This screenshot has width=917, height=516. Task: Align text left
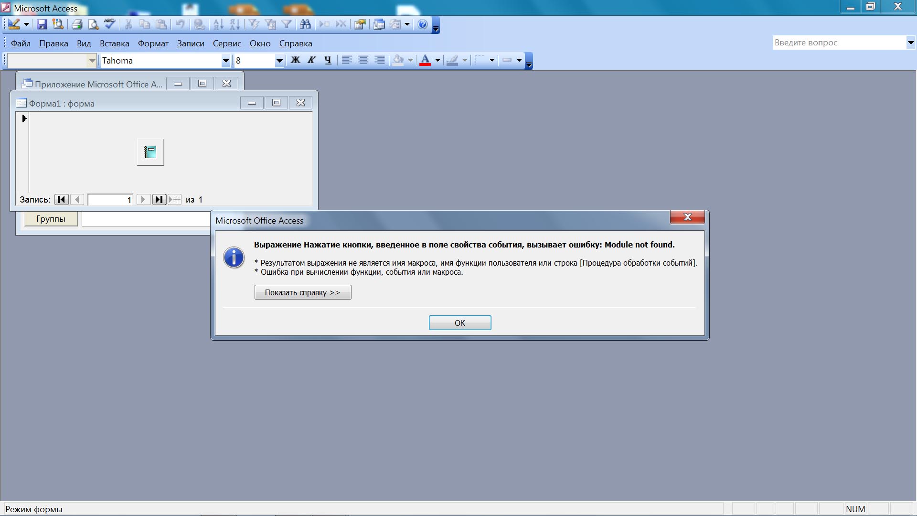[347, 60]
